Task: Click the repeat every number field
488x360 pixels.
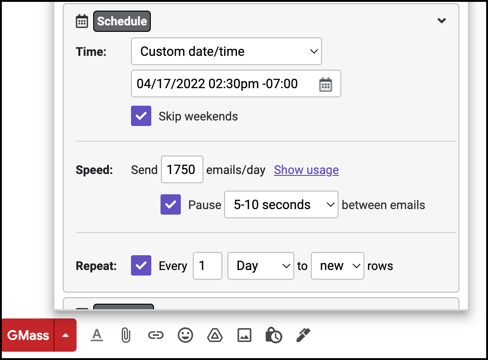Action: pyautogui.click(x=207, y=266)
